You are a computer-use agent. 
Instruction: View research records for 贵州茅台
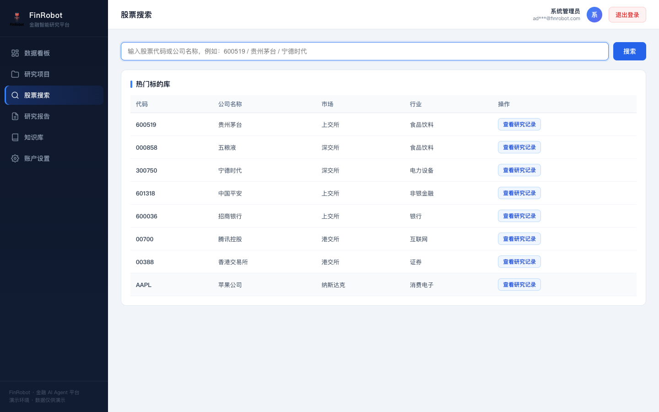pyautogui.click(x=519, y=125)
